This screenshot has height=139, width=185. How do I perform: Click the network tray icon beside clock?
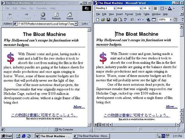[167, 136]
